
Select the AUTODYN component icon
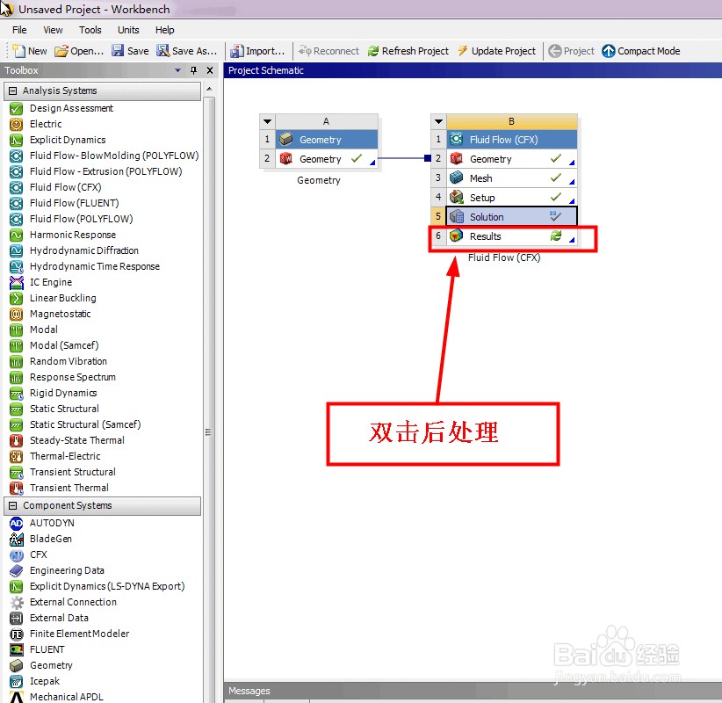click(16, 524)
